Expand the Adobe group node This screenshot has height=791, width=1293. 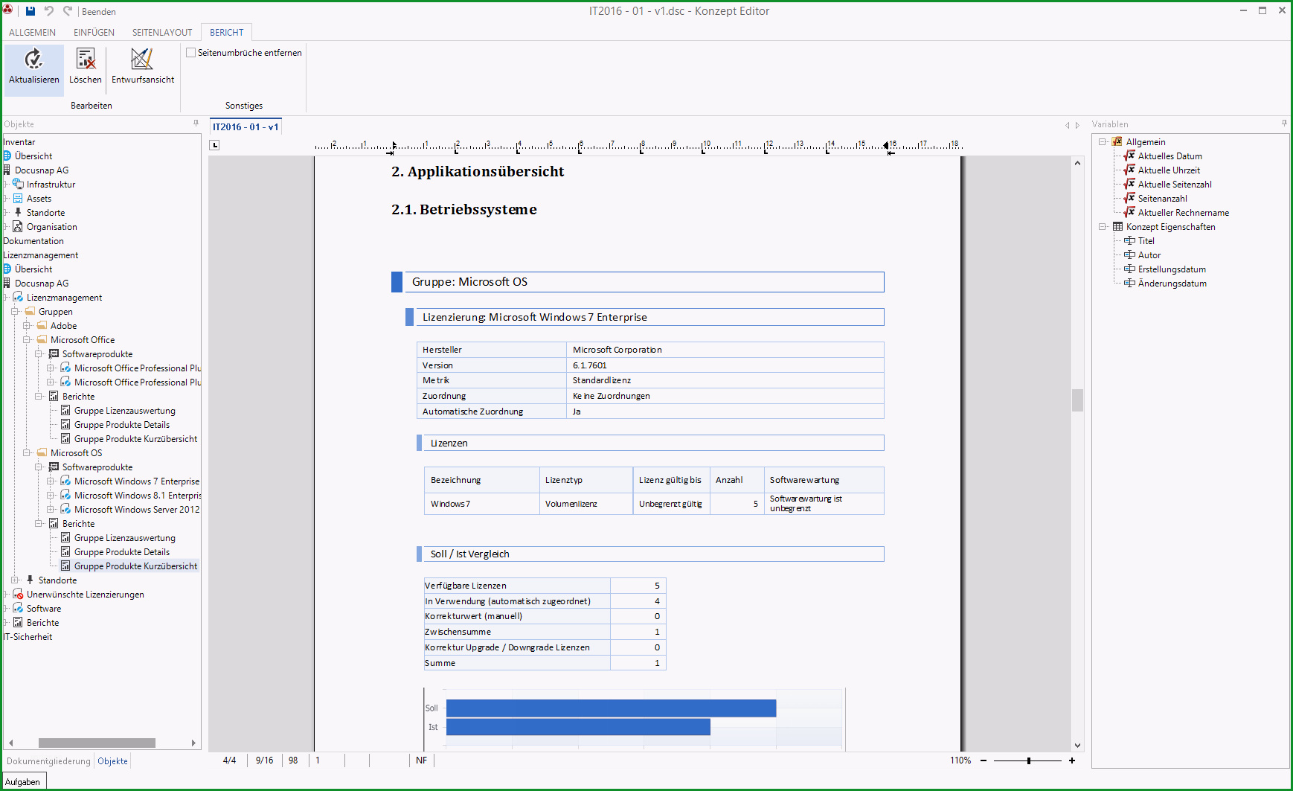[x=27, y=325]
